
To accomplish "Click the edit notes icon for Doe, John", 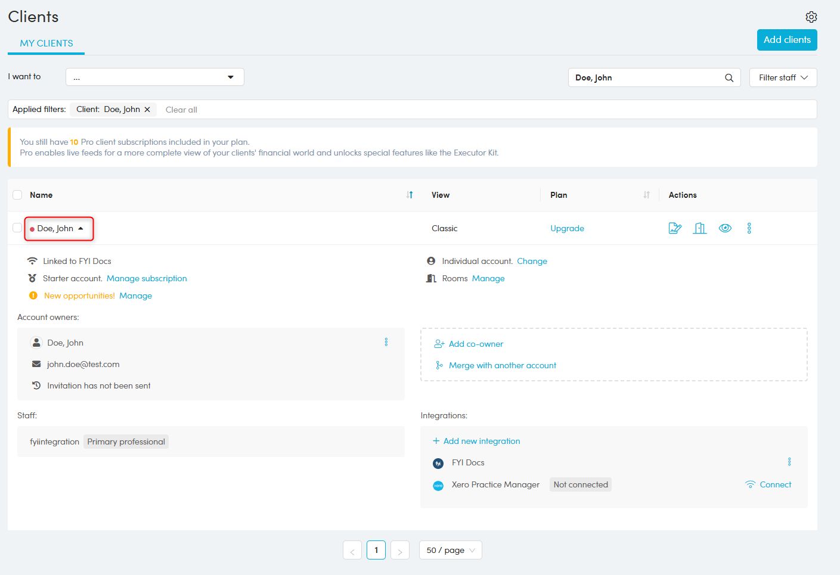I will click(x=675, y=228).
